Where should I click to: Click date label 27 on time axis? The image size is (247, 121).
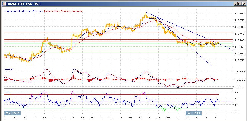point(140,117)
